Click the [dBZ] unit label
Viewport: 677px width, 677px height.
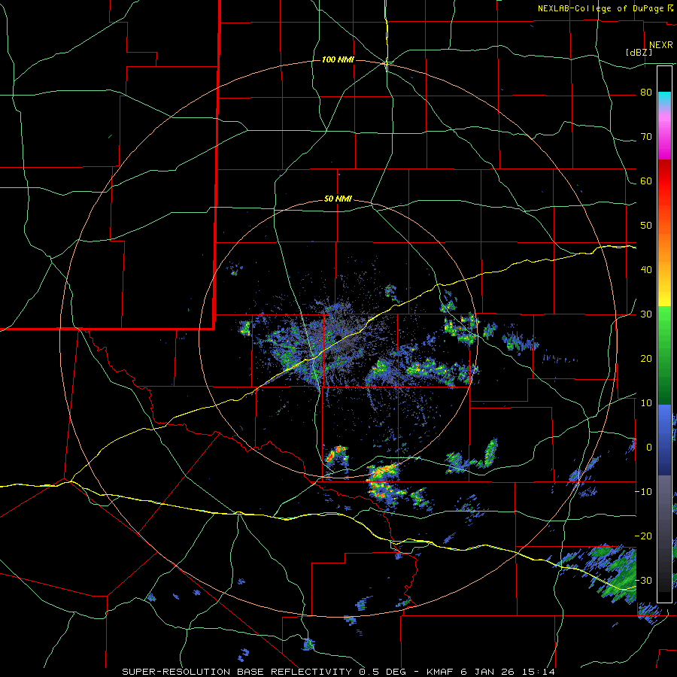click(x=639, y=53)
